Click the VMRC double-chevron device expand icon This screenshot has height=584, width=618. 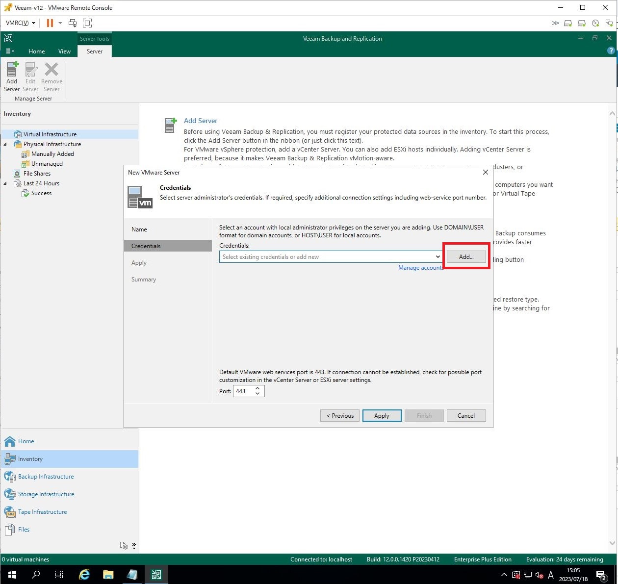555,23
